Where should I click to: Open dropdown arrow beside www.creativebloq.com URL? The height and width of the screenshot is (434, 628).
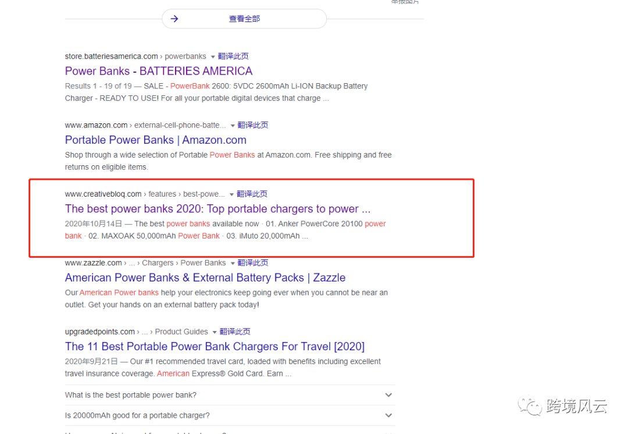pyautogui.click(x=231, y=195)
